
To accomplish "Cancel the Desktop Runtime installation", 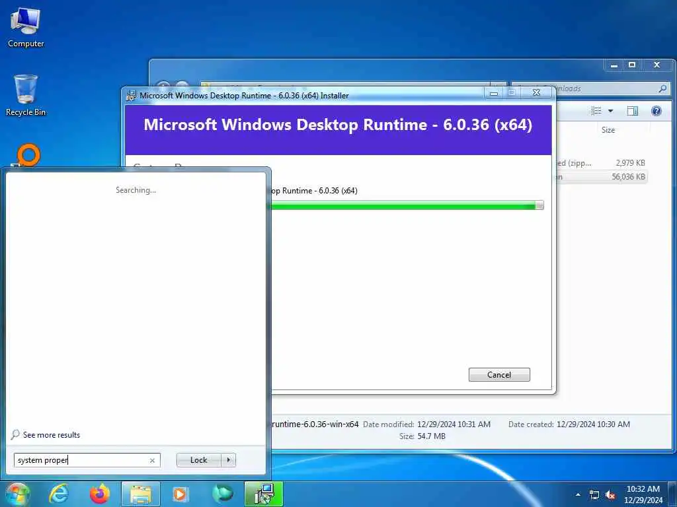I will (499, 375).
